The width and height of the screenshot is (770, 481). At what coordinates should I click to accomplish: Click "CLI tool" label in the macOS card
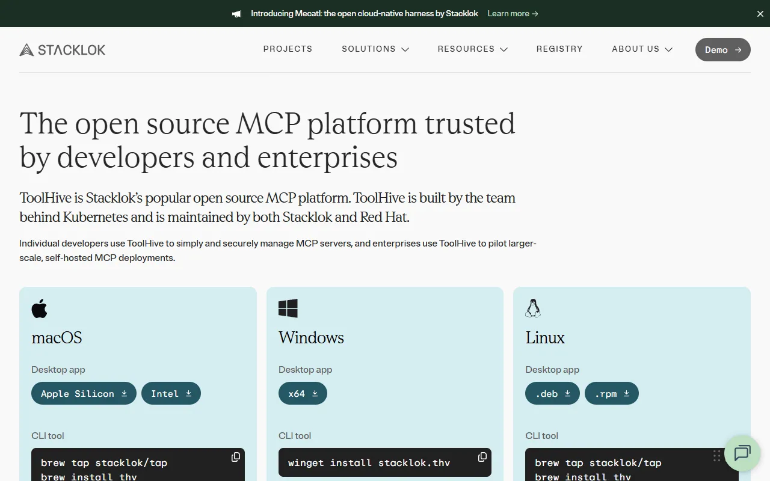point(48,436)
